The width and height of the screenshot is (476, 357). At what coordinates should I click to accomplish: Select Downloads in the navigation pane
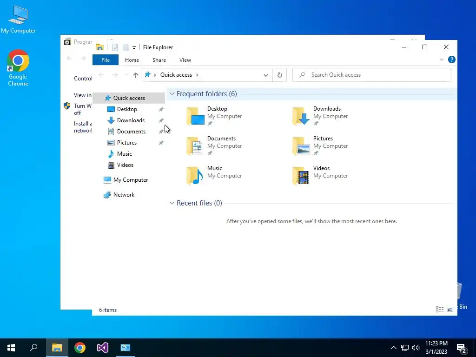131,120
